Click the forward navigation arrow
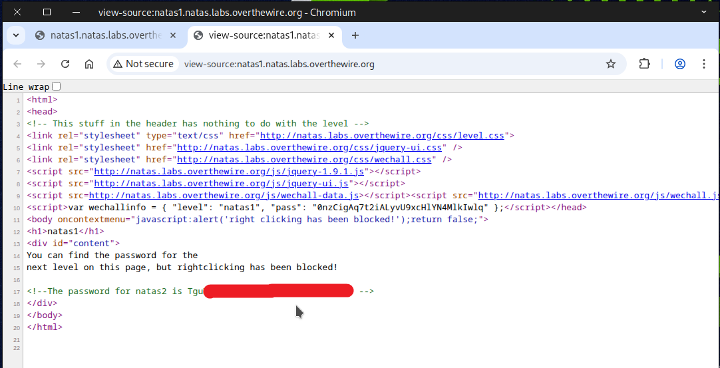720x368 pixels. 41,64
